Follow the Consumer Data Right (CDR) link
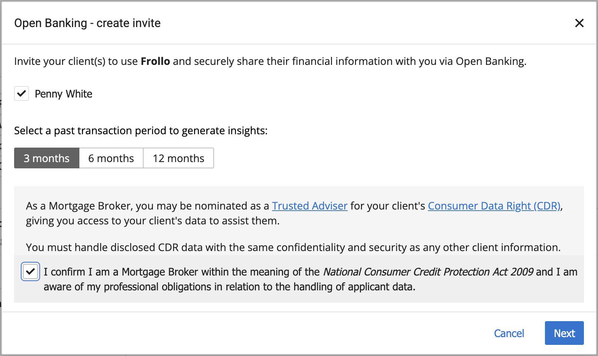This screenshot has height=356, width=598. (494, 206)
